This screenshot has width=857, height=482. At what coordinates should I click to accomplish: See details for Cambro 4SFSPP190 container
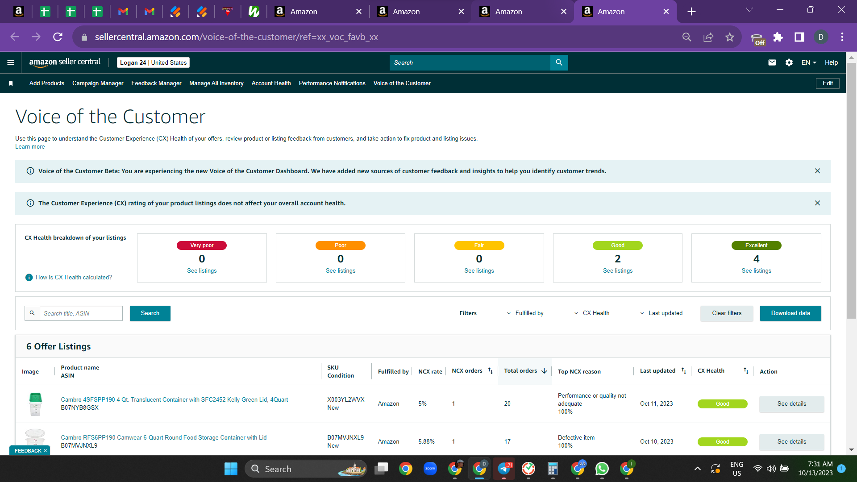[792, 404]
